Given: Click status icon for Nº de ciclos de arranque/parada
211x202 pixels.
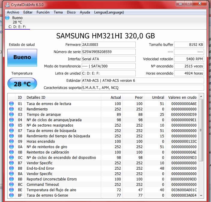Looking at the screenshot, I should (11, 120).
